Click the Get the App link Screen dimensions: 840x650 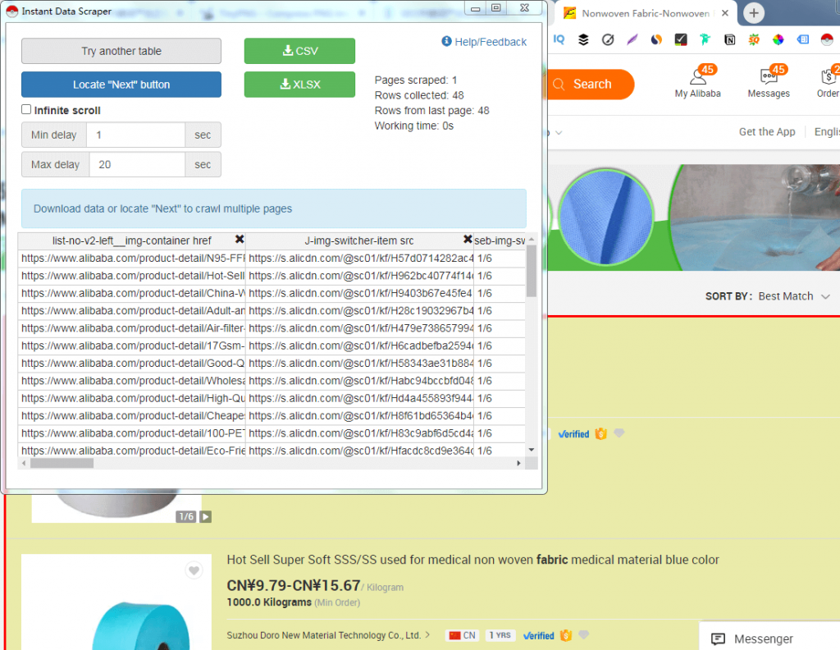coord(767,132)
